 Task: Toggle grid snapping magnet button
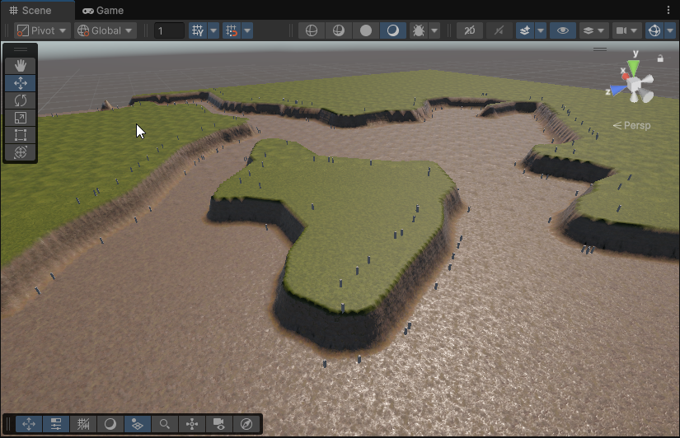coord(232,30)
